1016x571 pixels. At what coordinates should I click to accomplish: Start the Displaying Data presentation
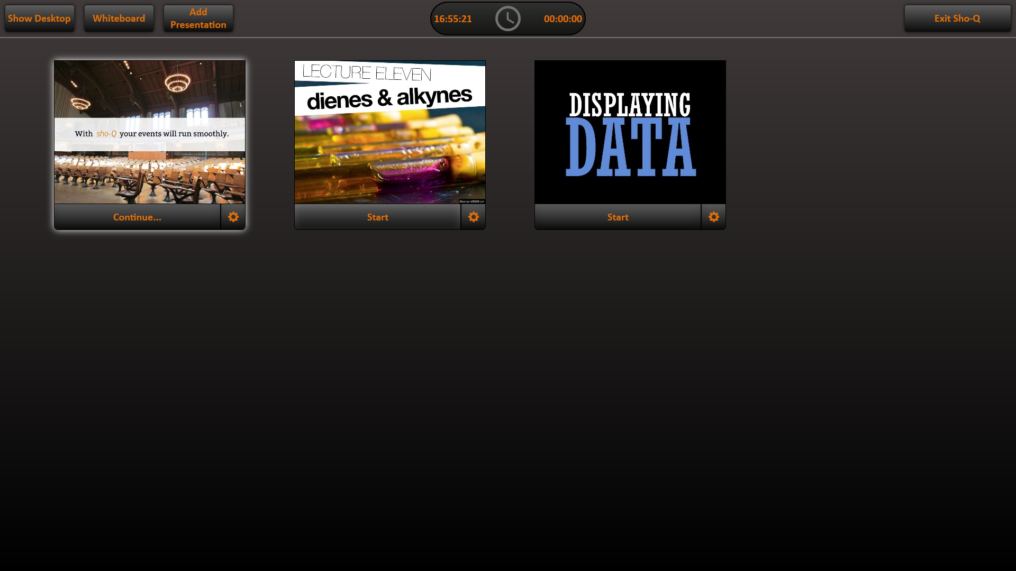[618, 217]
